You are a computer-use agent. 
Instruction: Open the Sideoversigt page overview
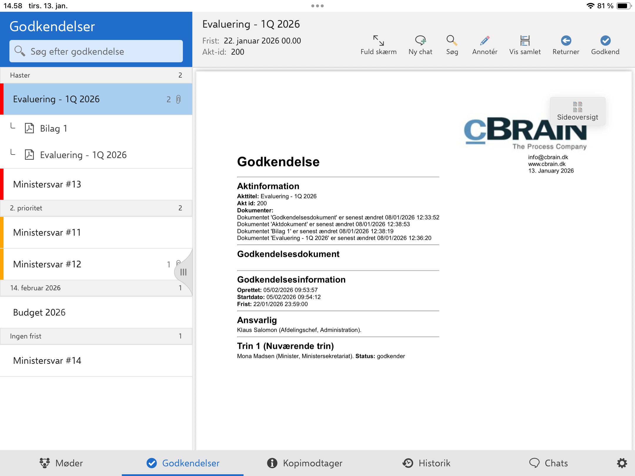click(577, 111)
